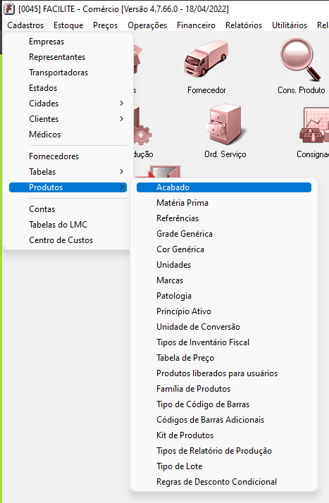
Task: Open the Estoque menu
Action: 68,25
